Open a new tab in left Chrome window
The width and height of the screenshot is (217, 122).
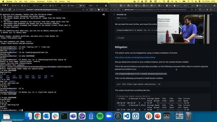[97, 6]
